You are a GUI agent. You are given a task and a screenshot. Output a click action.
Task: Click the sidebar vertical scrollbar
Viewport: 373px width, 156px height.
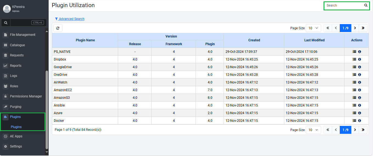(47, 109)
